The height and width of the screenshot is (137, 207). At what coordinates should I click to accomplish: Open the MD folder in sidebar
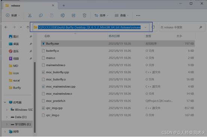(x=13, y=66)
